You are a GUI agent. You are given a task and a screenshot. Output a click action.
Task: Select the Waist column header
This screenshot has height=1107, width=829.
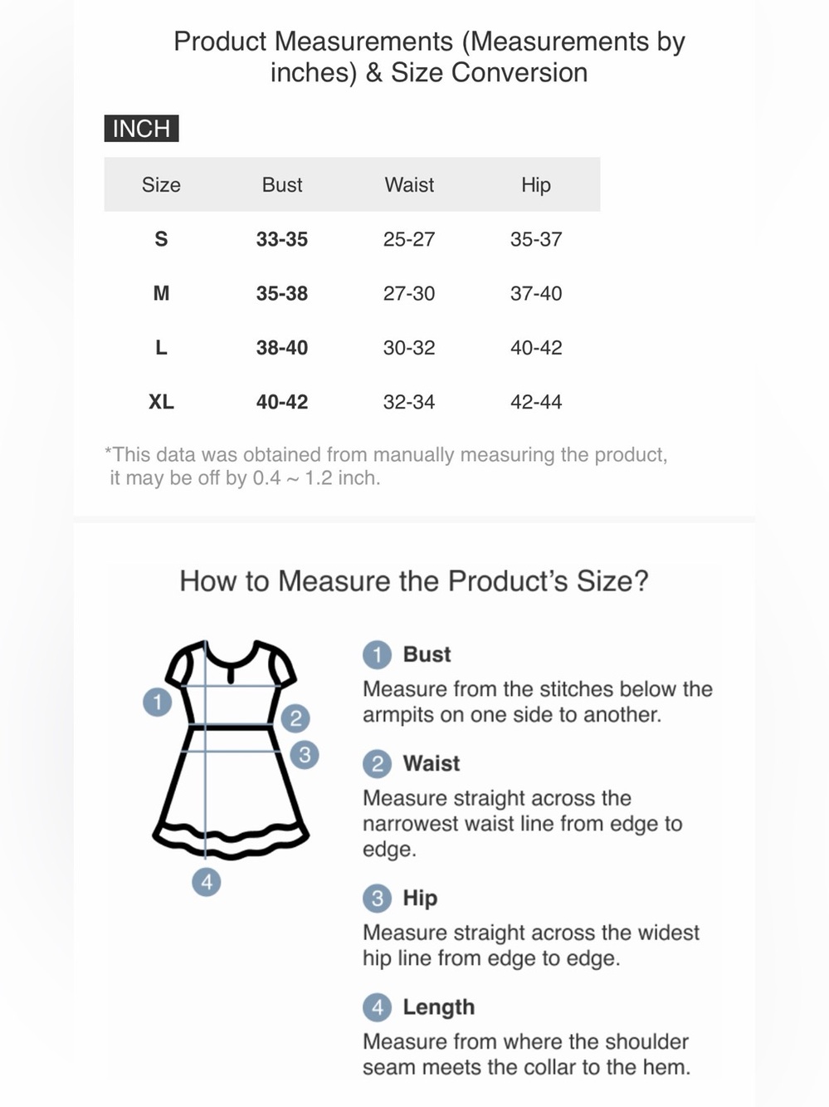[409, 184]
